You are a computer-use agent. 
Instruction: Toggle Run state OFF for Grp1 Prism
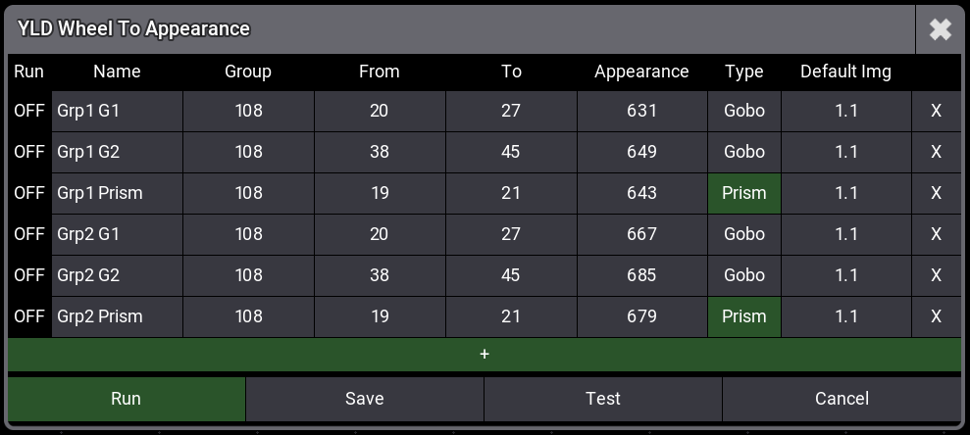pyautogui.click(x=29, y=193)
